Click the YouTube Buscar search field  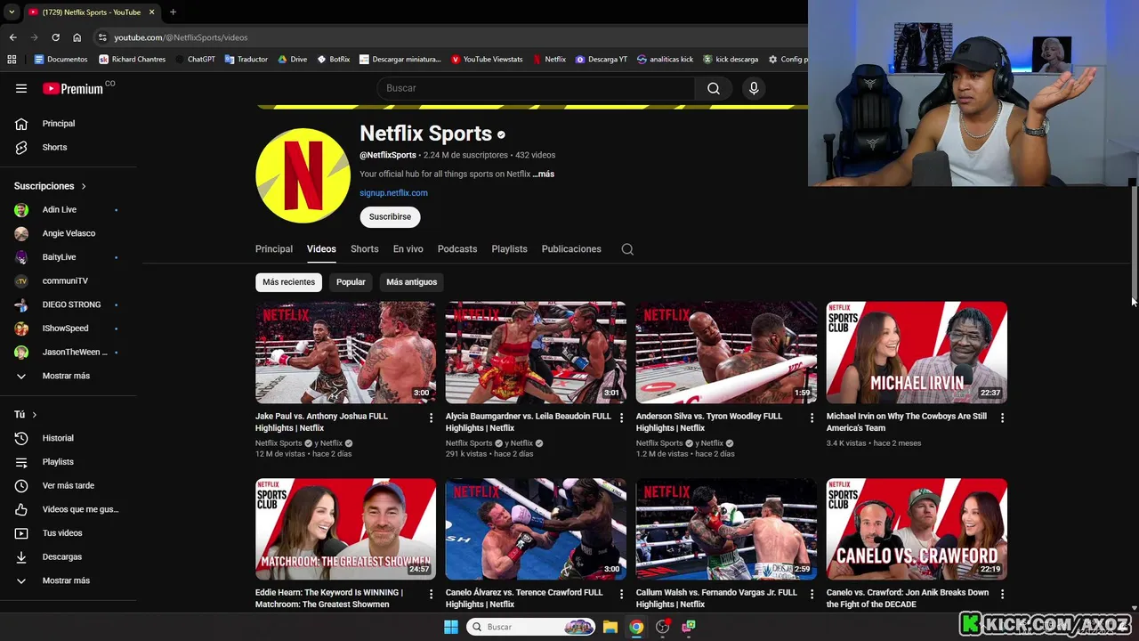pos(536,88)
